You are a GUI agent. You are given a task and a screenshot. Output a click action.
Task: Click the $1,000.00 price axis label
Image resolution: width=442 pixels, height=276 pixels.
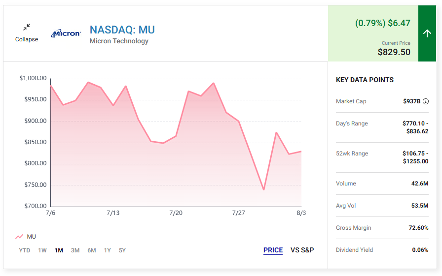(x=33, y=78)
